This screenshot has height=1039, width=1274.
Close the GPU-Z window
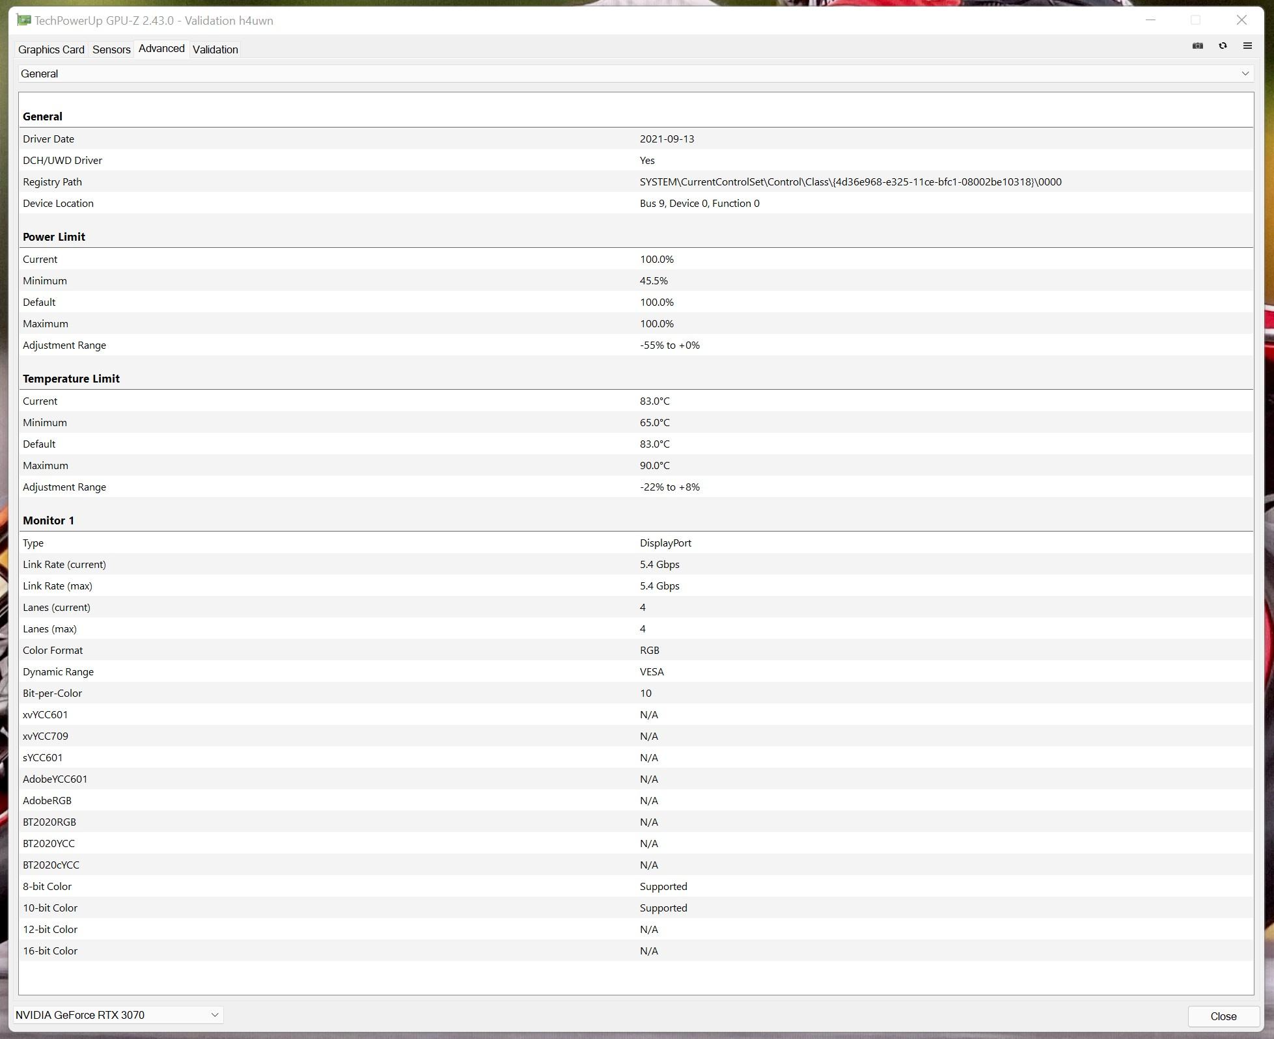coord(1241,20)
